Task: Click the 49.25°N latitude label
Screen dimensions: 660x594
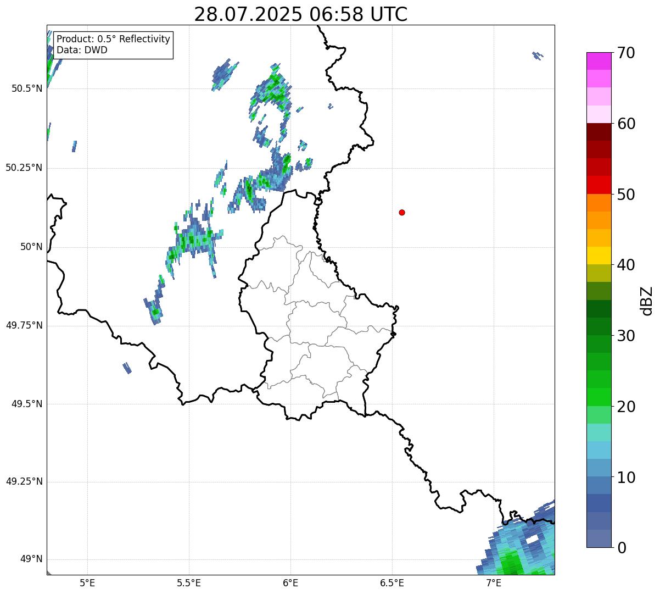Action: pos(24,481)
